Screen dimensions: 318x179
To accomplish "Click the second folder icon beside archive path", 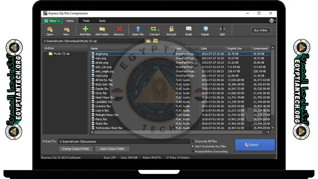I will (x=155, y=41).
